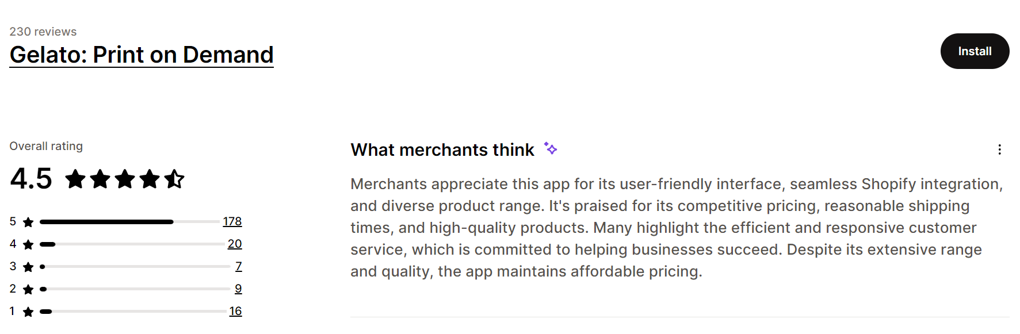The width and height of the screenshot is (1020, 334).
Task: Click the star icon beside the 3-star row
Action: (27, 266)
